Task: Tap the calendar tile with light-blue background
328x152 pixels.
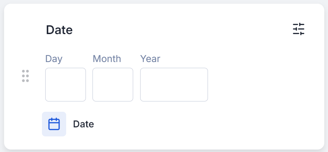Action: point(54,124)
